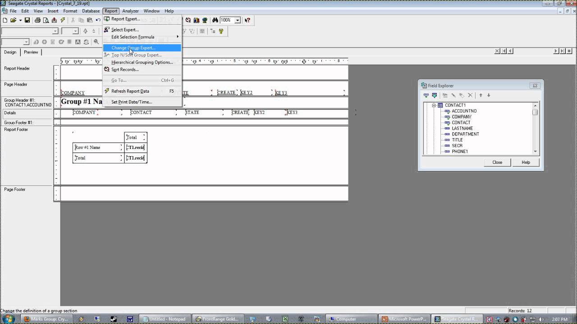Screen dimensions: 577x324
Task: Click the Delete X icon in Field Explorer
Action: 470,95
